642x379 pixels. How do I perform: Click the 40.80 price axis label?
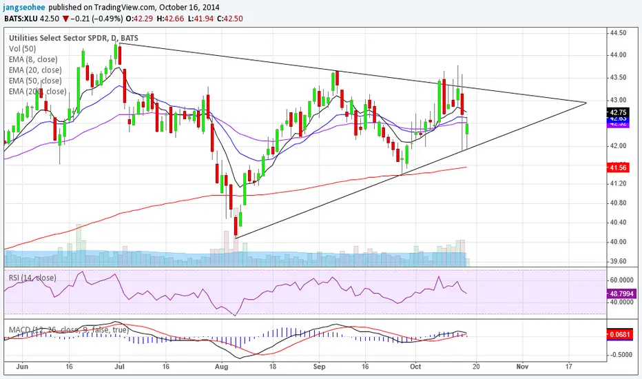[618, 203]
